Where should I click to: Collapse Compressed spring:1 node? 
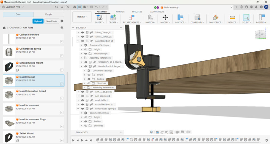78,109
